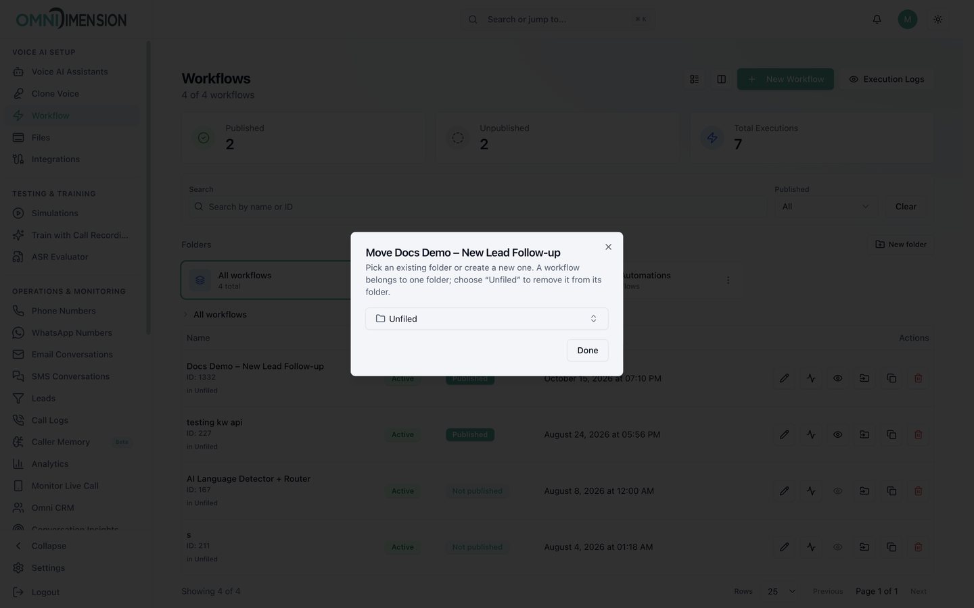
Task: Open notifications bell icon
Action: [x=877, y=20]
